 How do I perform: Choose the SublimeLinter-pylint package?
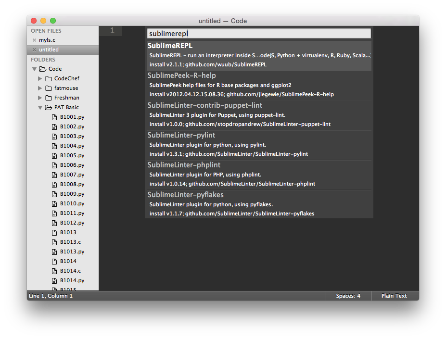[x=259, y=145]
